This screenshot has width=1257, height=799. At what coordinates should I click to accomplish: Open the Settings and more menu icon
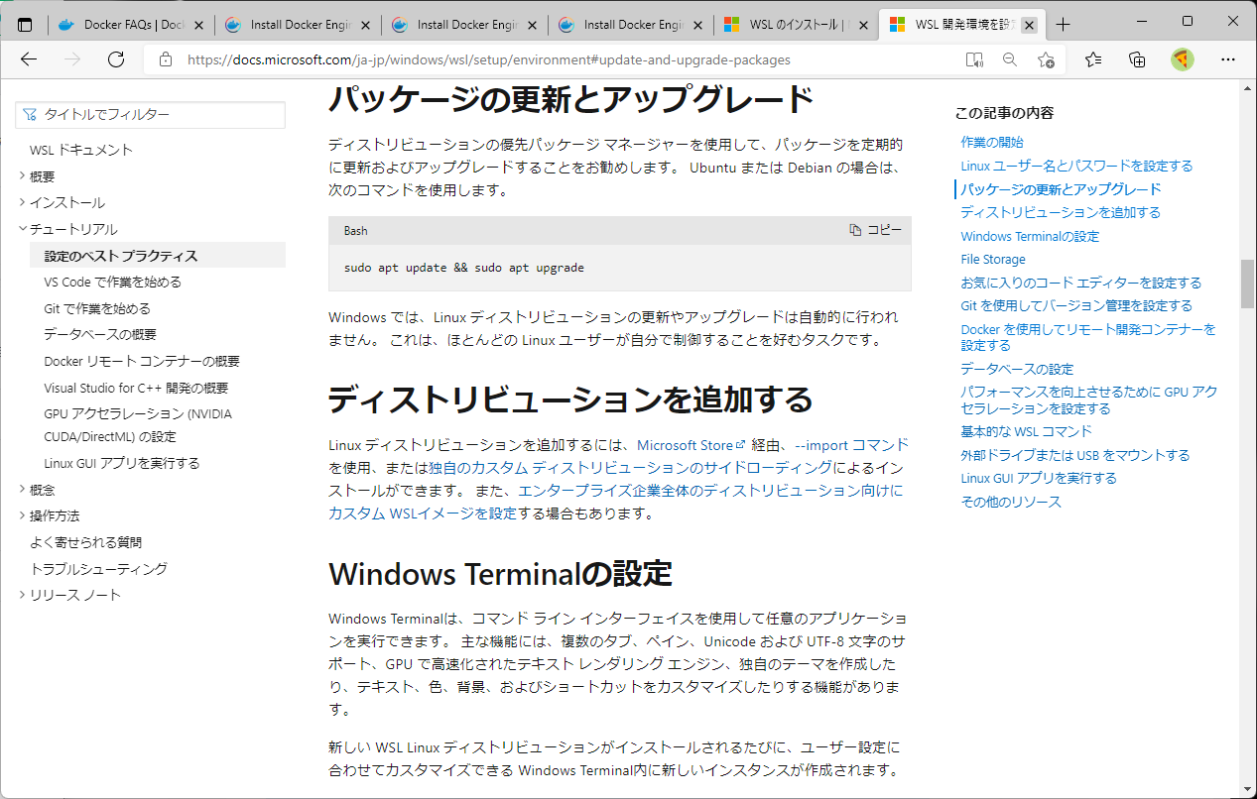[1228, 59]
